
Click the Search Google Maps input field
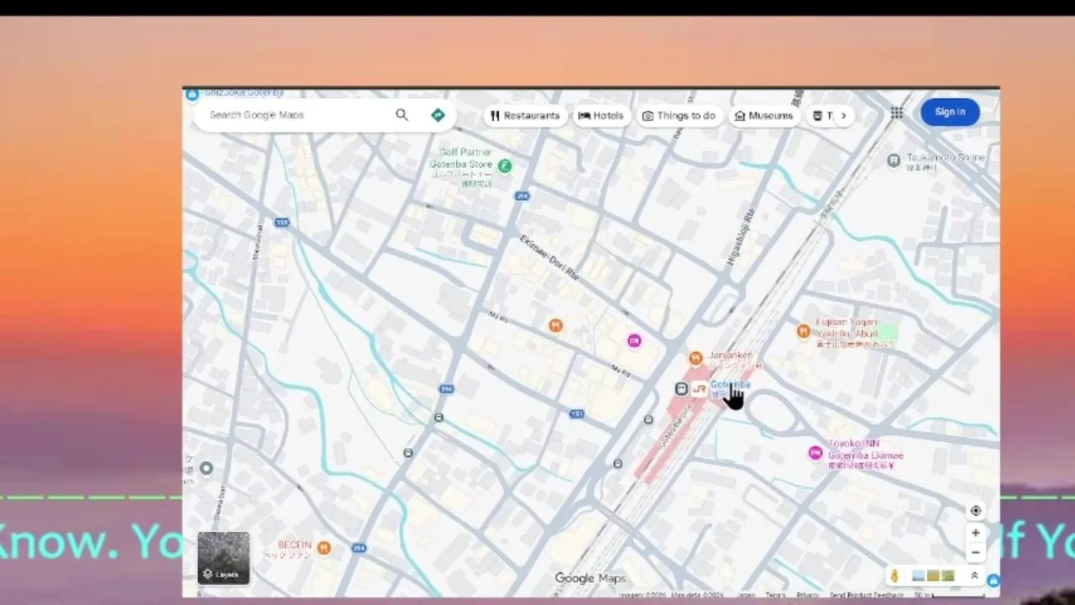(296, 115)
